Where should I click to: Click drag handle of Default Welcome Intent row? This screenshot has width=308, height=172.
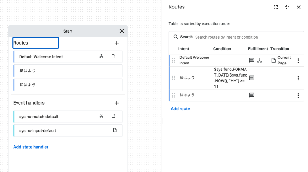click(x=174, y=61)
